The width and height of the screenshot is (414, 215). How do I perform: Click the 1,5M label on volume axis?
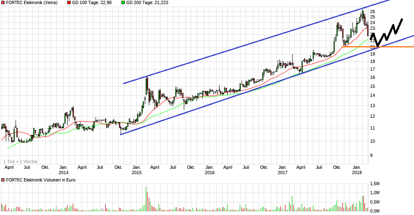(375, 183)
